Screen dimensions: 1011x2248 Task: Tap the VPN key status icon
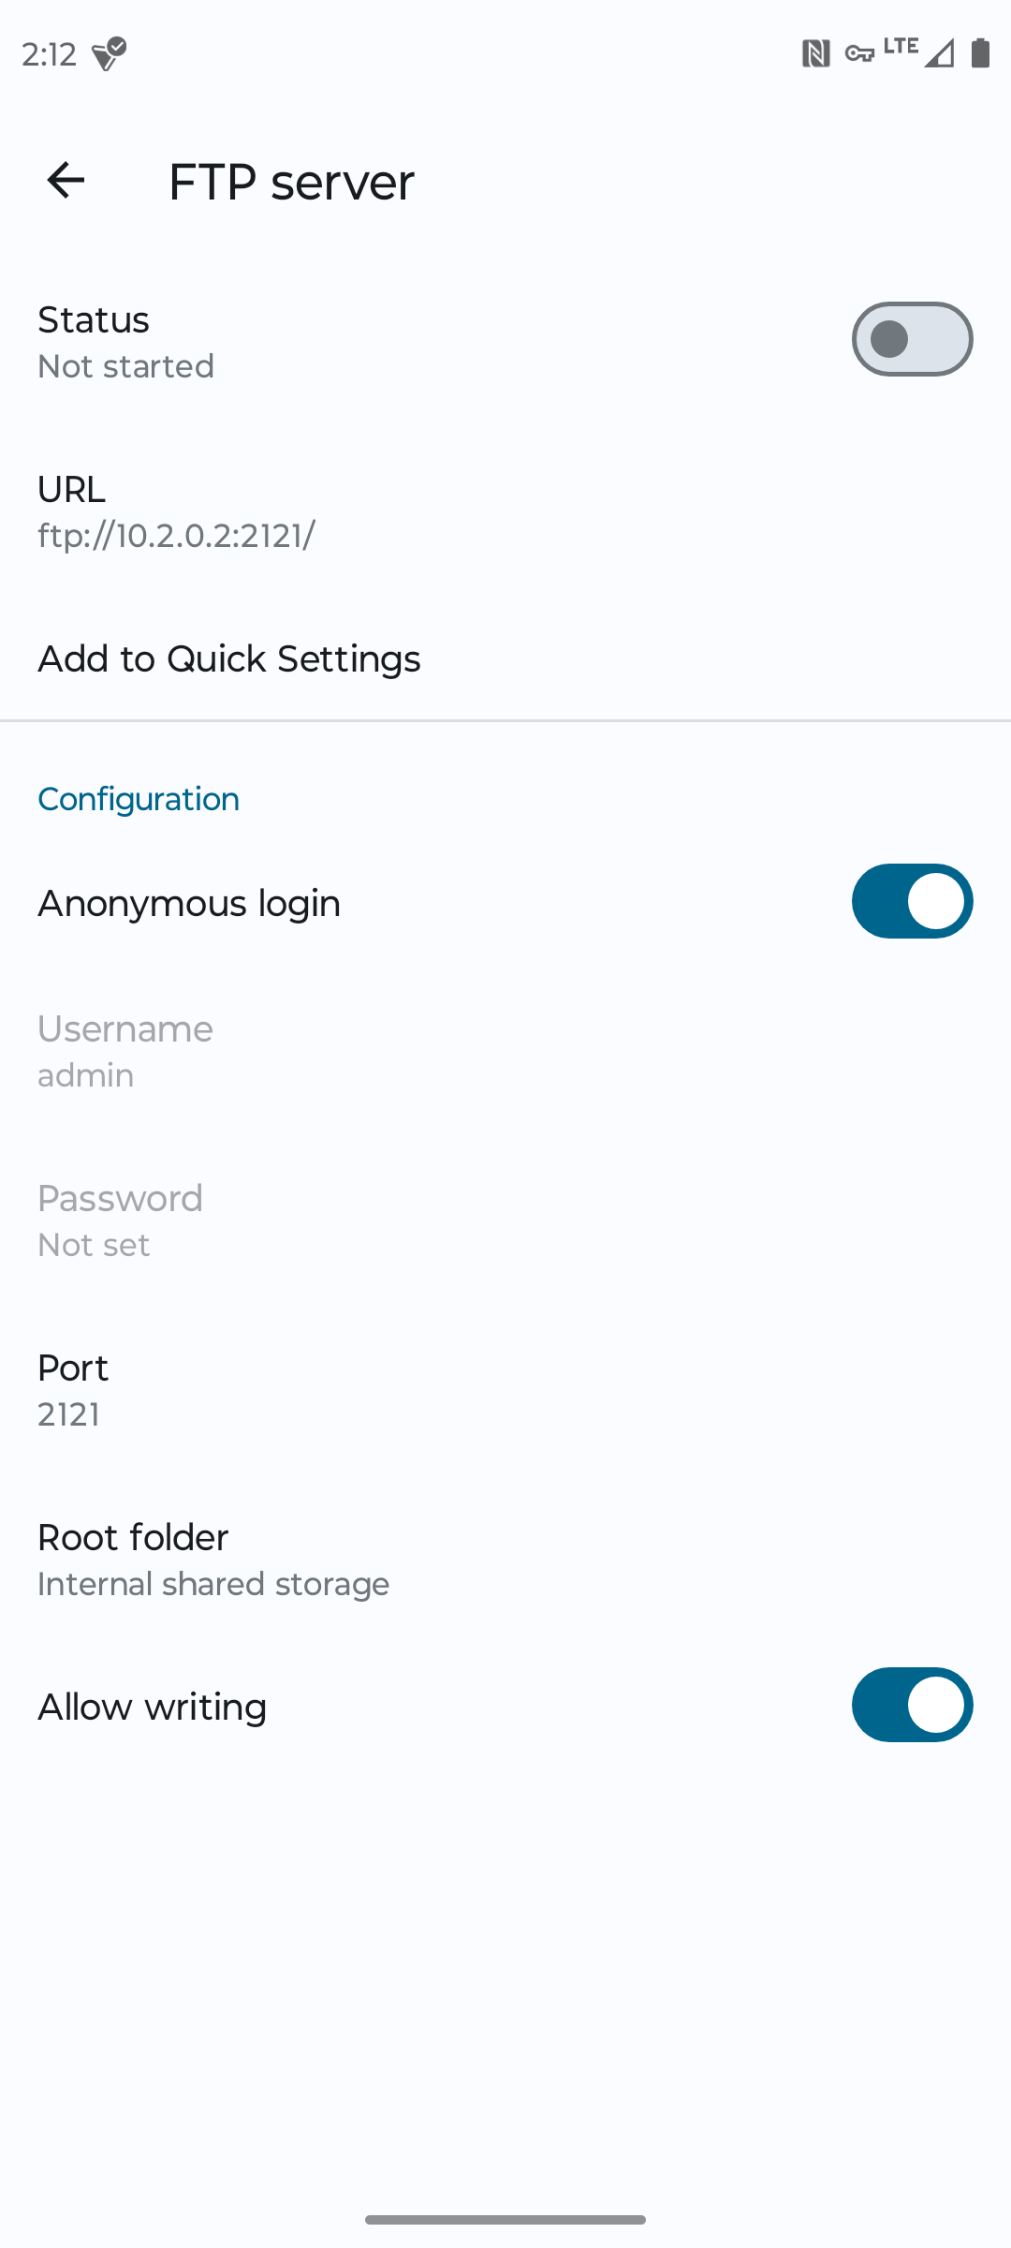pos(858,54)
